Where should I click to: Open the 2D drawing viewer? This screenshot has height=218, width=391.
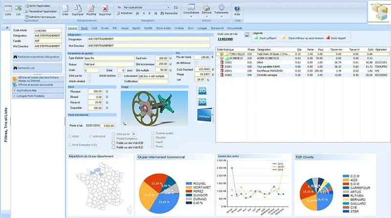click(x=202, y=91)
